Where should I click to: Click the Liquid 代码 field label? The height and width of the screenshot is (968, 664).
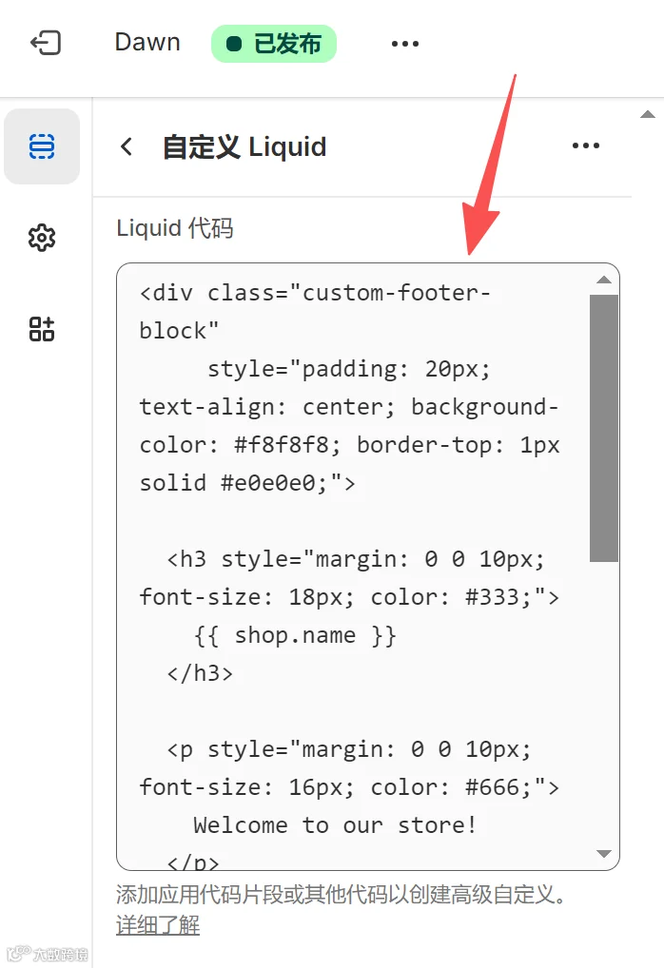coord(174,228)
